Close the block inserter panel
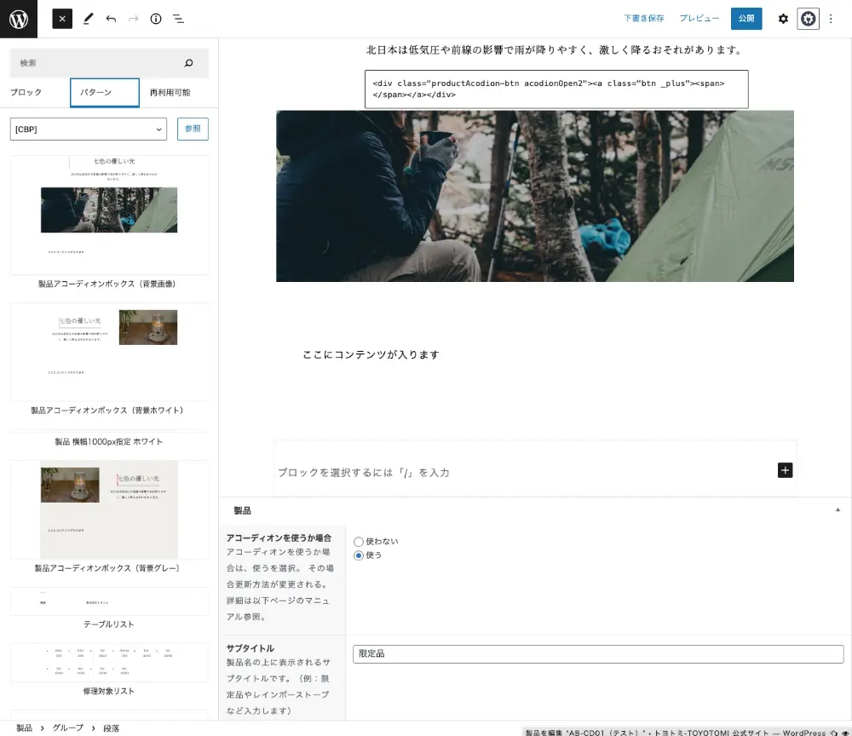This screenshot has width=852, height=736. pyautogui.click(x=62, y=19)
